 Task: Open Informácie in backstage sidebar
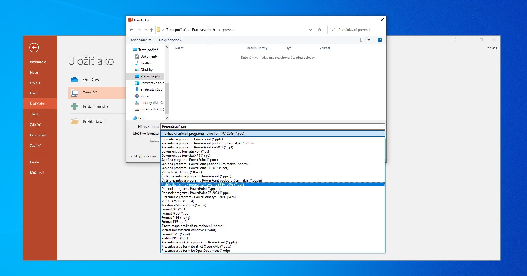click(38, 62)
